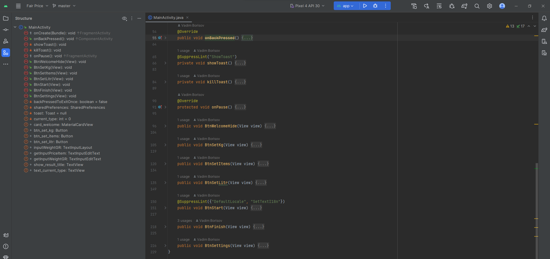The image size is (550, 259).
Task: Select sharedPreferences field in Structure tree
Action: click(69, 107)
